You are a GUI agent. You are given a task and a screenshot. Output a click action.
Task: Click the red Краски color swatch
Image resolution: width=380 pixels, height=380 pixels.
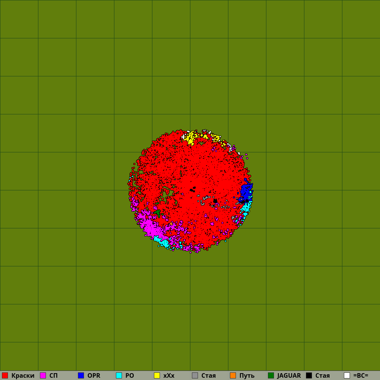[5, 375]
